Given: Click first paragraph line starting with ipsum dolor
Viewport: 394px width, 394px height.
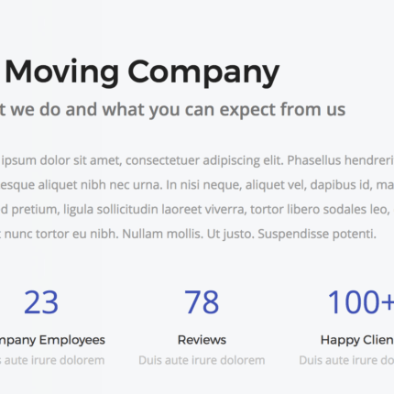Looking at the screenshot, I should pyautogui.click(x=198, y=160).
